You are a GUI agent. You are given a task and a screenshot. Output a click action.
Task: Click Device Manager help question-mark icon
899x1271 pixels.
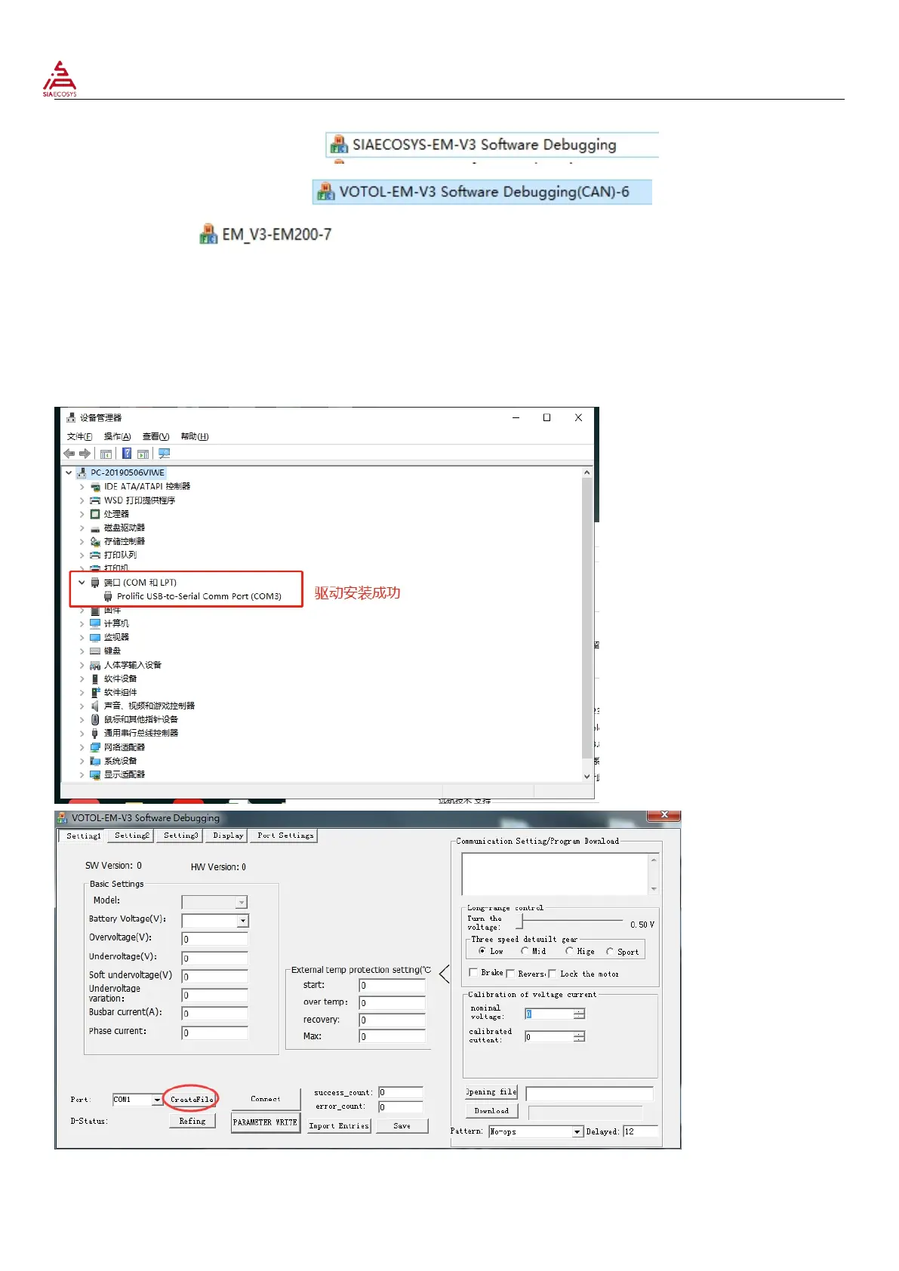(x=127, y=454)
